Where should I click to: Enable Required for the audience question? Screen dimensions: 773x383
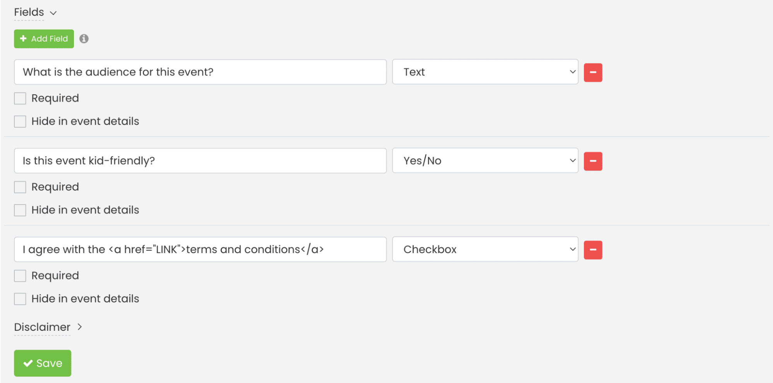click(x=20, y=98)
